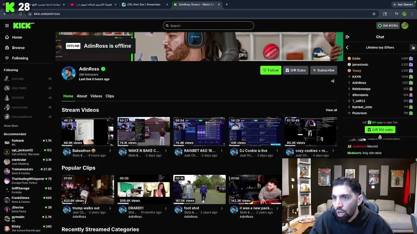Screen dimensions: 417x234
Task: Switch to the Clips tab
Action: pos(110,96)
